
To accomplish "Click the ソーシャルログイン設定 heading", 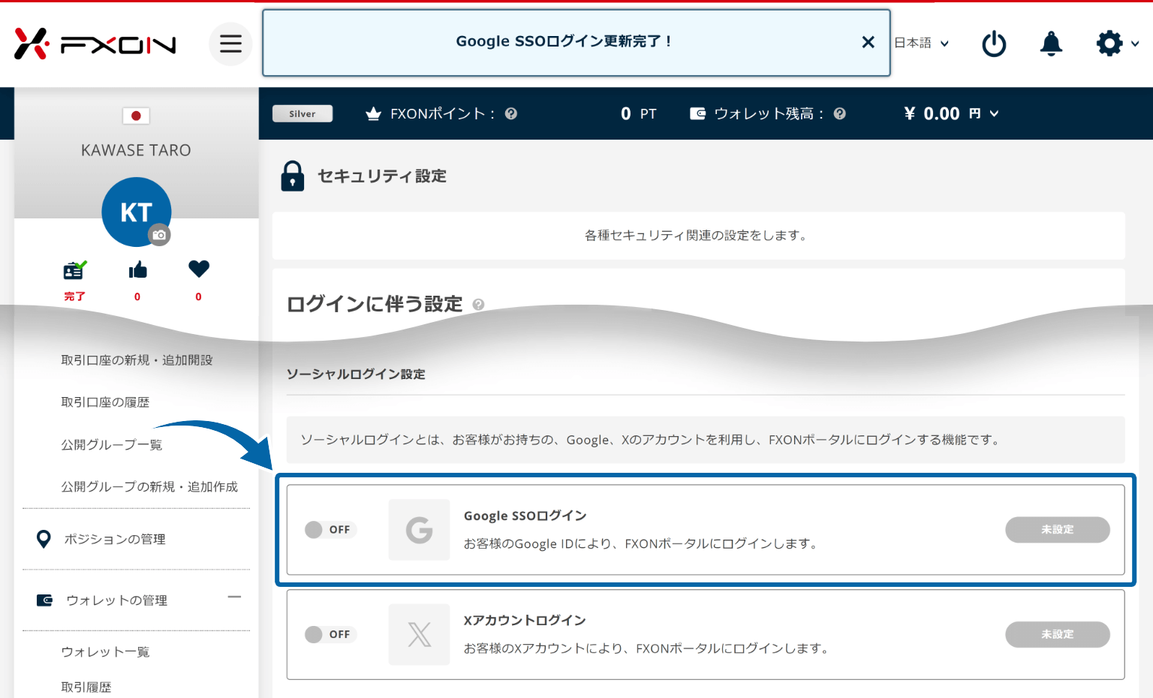I will [356, 375].
